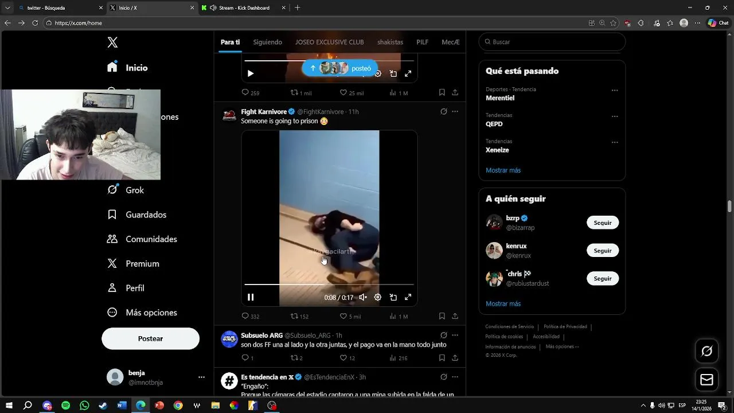Open Windows Start menu
734x413 pixels.
click(x=9, y=406)
